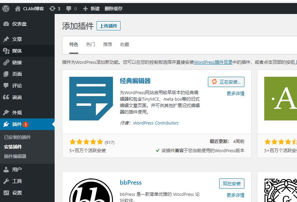Image resolution: width=297 pixels, height=202 pixels.
Task: Click 现在安装 for bbPress
Action: click(x=232, y=184)
